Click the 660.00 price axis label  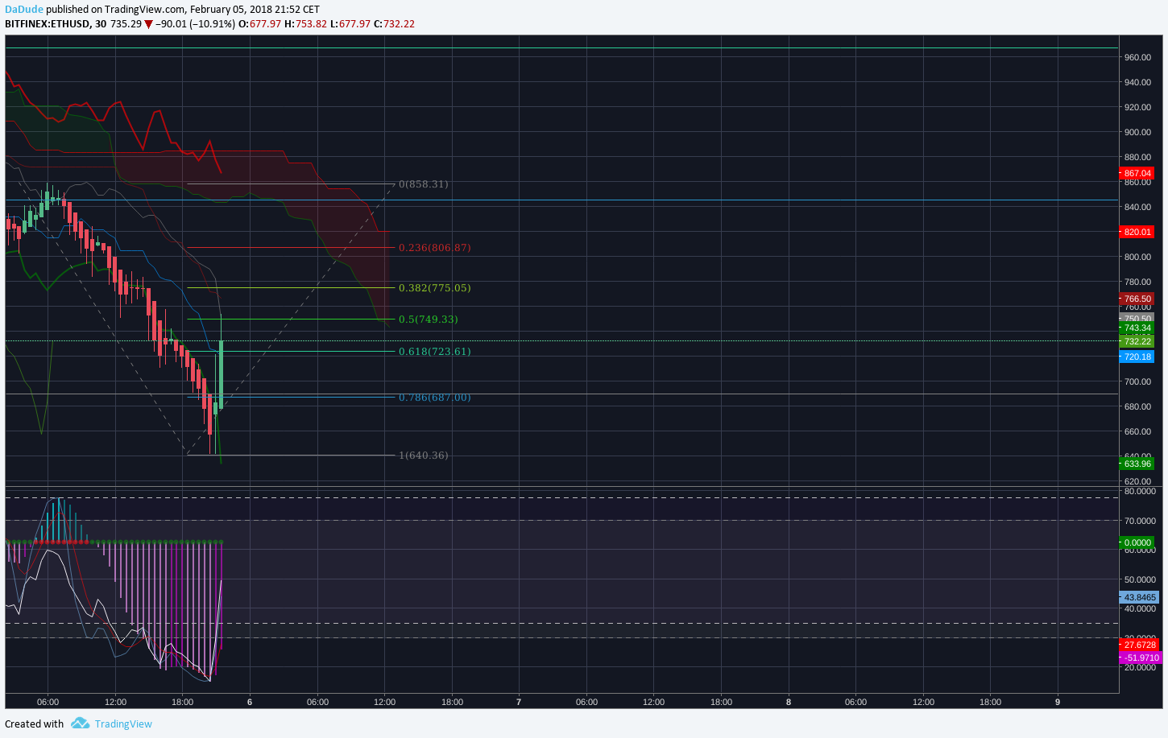(1137, 431)
